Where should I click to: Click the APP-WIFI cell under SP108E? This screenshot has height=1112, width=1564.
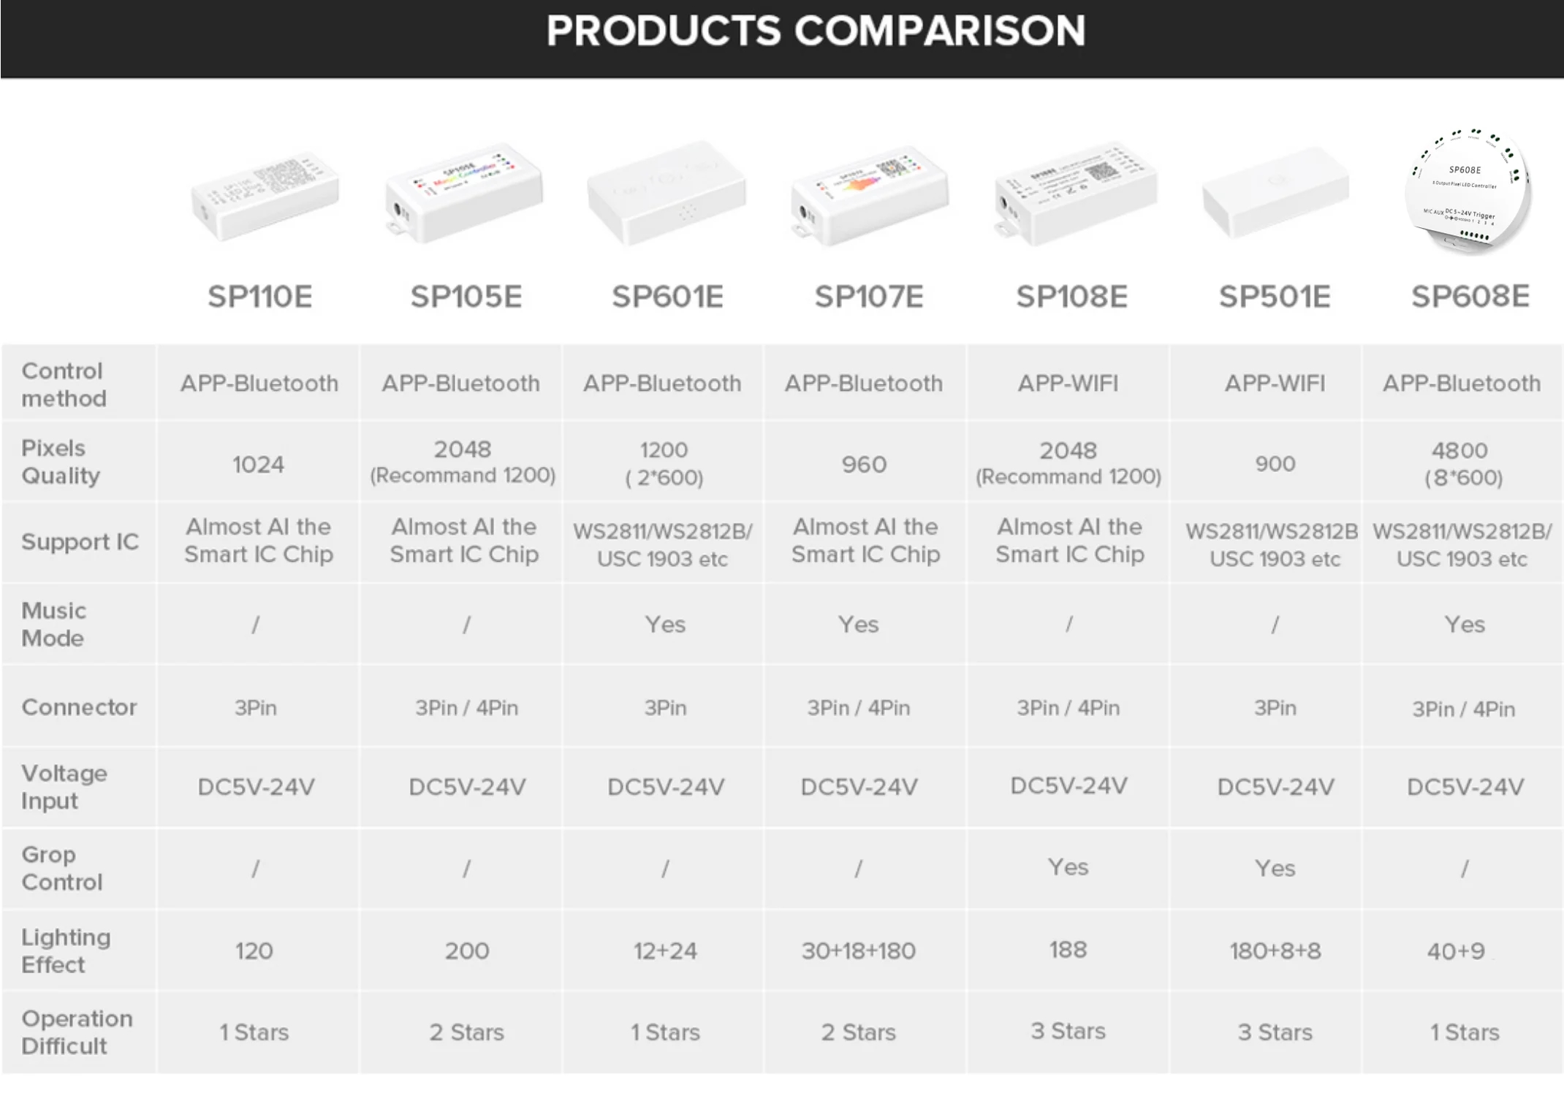pos(1068,384)
